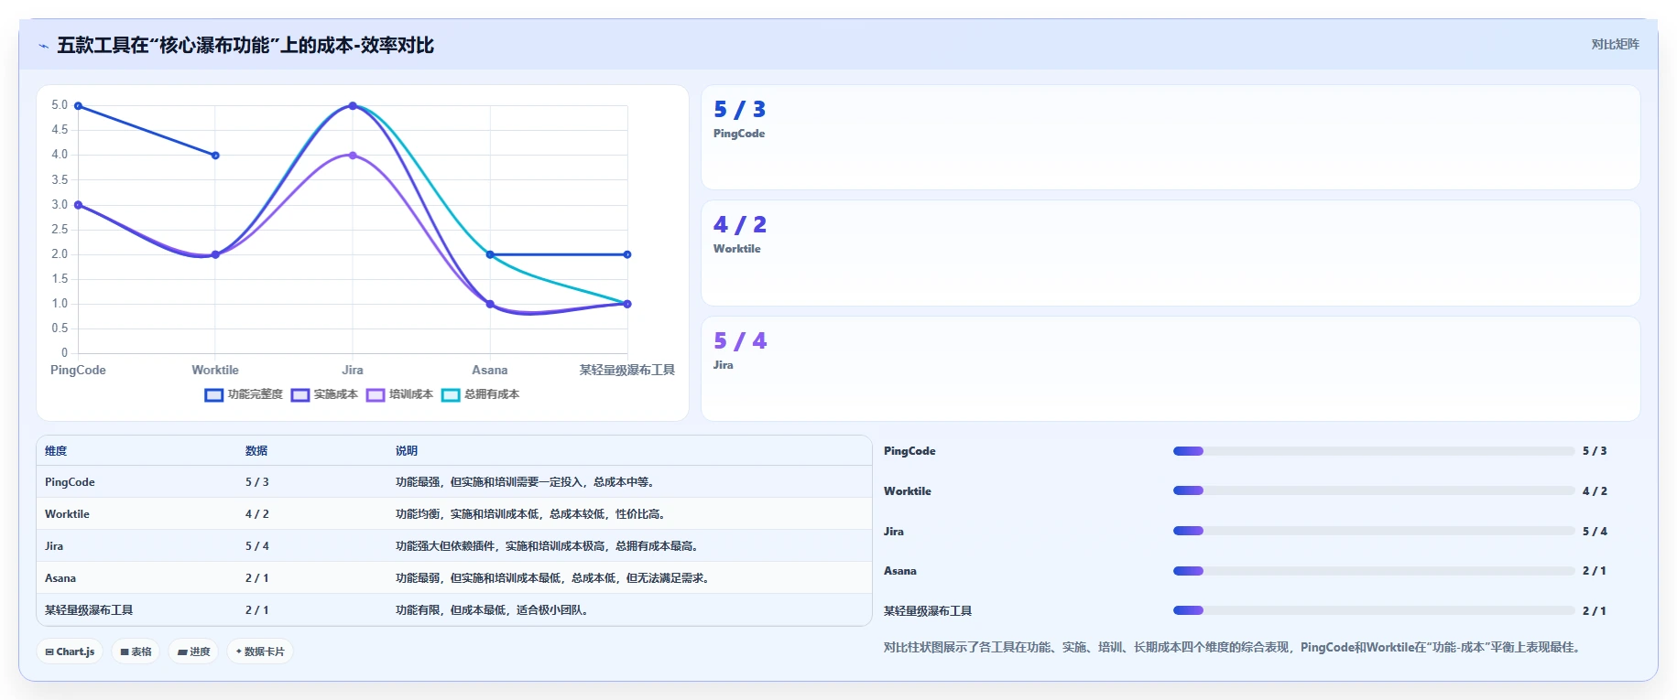Select the Jira 5 / 4 data card
The image size is (1677, 700).
1171,369
